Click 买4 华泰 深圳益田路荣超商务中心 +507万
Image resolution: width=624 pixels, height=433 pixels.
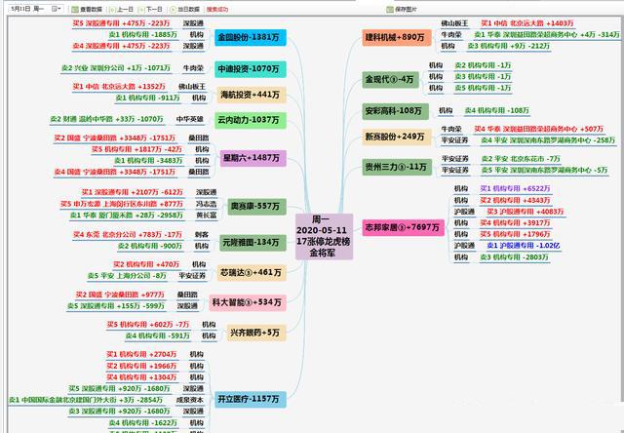539,130
